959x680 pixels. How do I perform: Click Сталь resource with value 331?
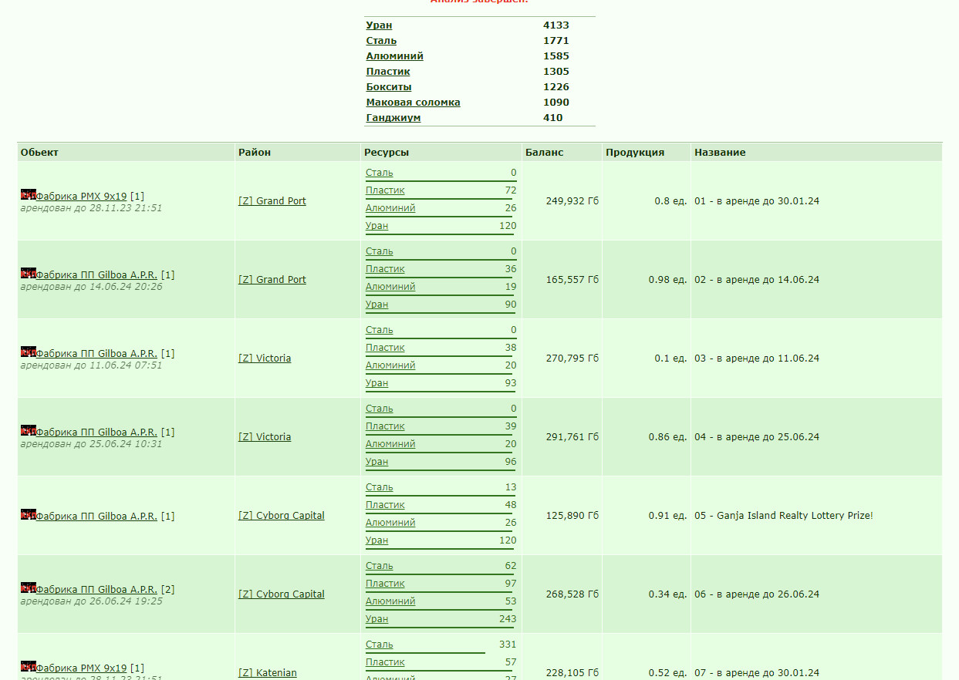point(380,645)
